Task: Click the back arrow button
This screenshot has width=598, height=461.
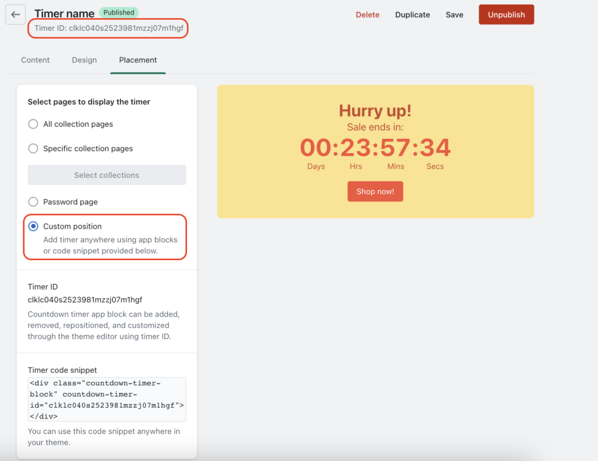Action: tap(15, 15)
